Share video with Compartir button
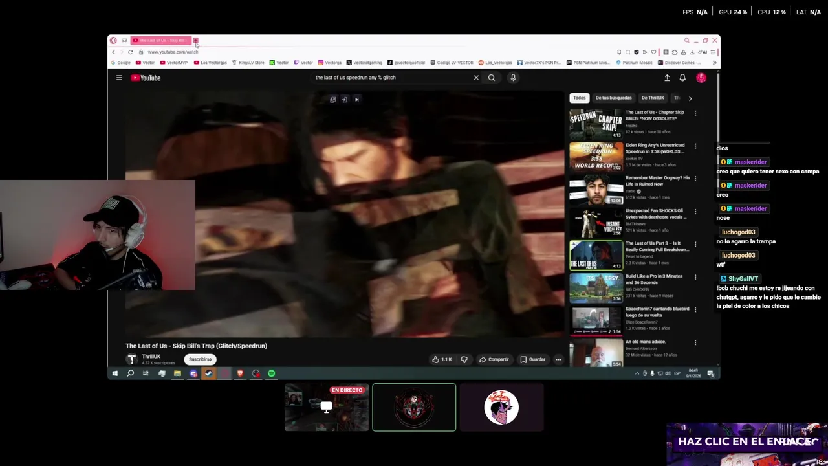Viewport: 828px width, 466px height. pyautogui.click(x=494, y=359)
